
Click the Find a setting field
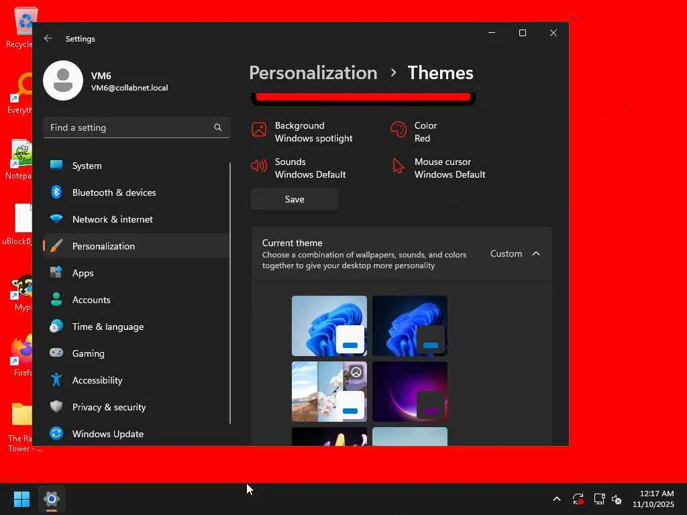pyautogui.click(x=137, y=127)
